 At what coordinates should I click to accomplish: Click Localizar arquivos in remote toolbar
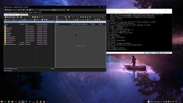pos(95,17)
